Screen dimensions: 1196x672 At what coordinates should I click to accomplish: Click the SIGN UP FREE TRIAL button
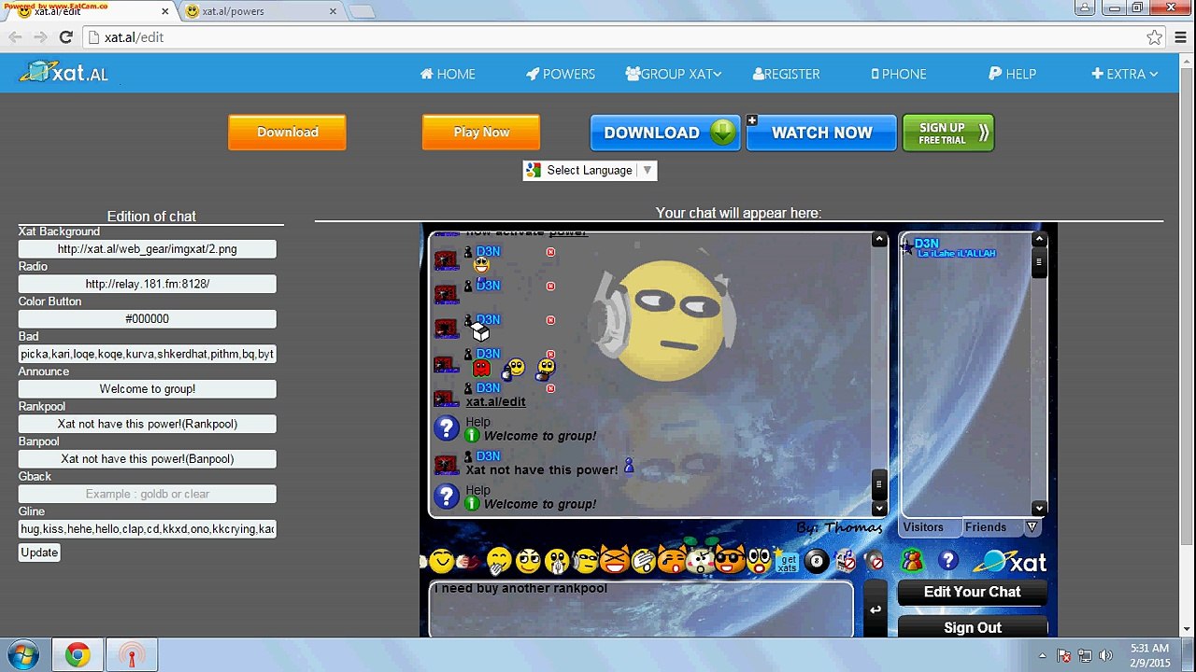(948, 133)
